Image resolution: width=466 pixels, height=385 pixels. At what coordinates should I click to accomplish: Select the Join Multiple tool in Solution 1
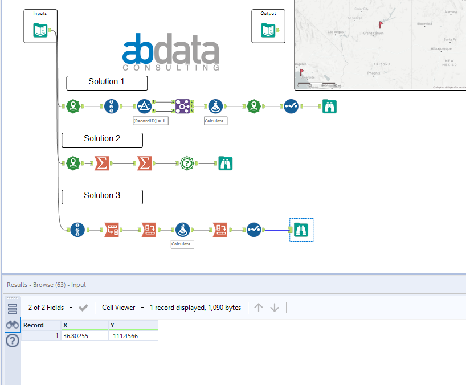tap(182, 107)
